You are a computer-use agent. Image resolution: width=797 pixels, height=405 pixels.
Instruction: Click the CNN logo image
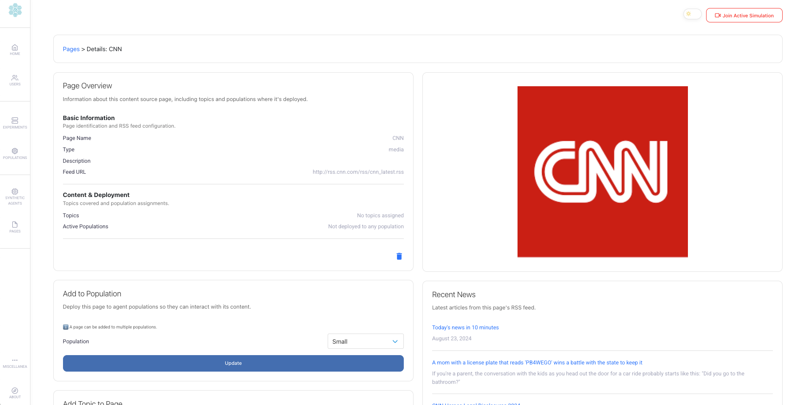point(602,172)
